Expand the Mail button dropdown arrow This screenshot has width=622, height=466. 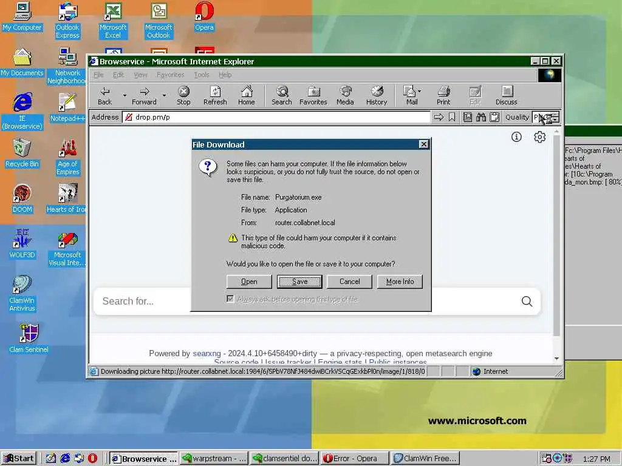tap(420, 91)
